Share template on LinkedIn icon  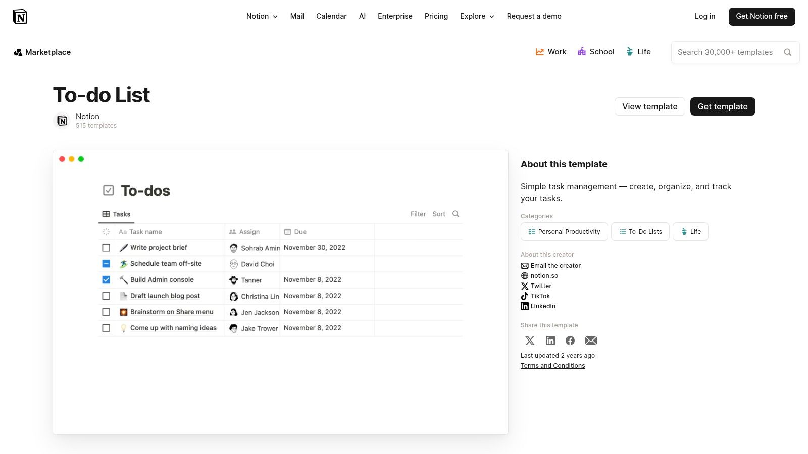550,340
